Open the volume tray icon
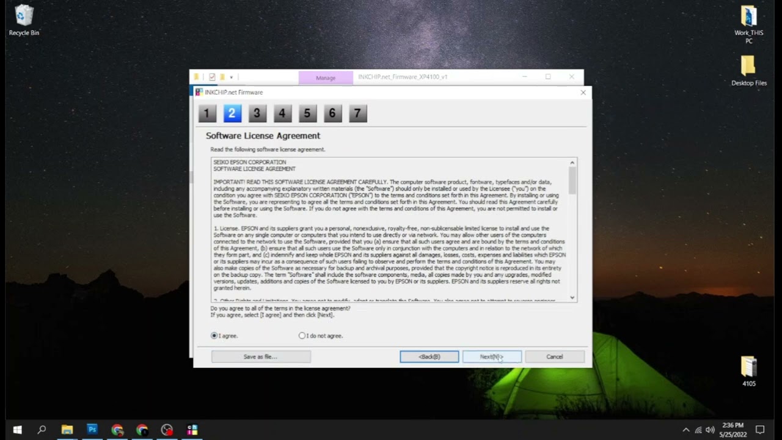This screenshot has height=440, width=782. pos(711,430)
